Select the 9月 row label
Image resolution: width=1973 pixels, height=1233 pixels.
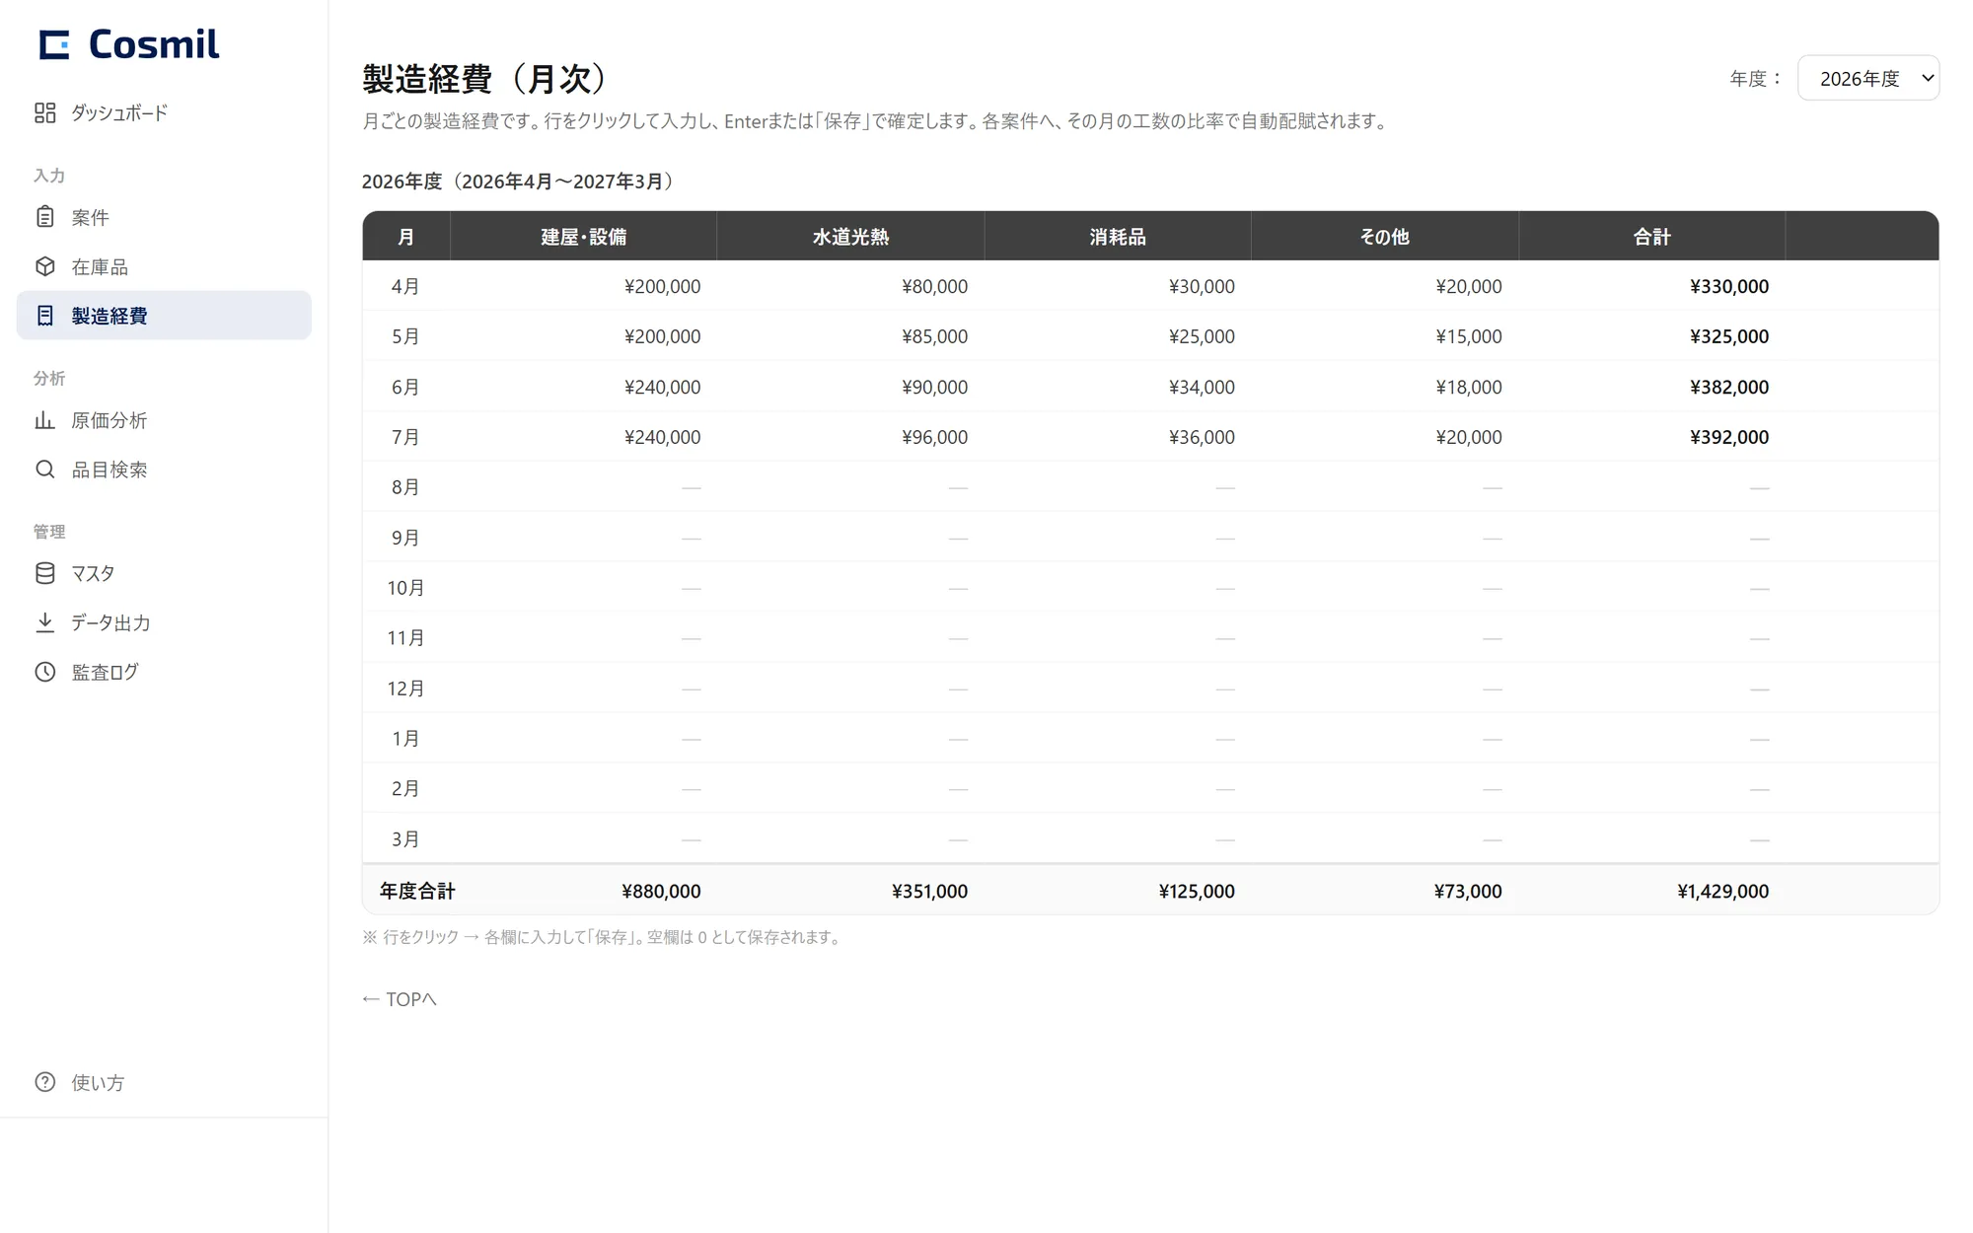pos(405,538)
